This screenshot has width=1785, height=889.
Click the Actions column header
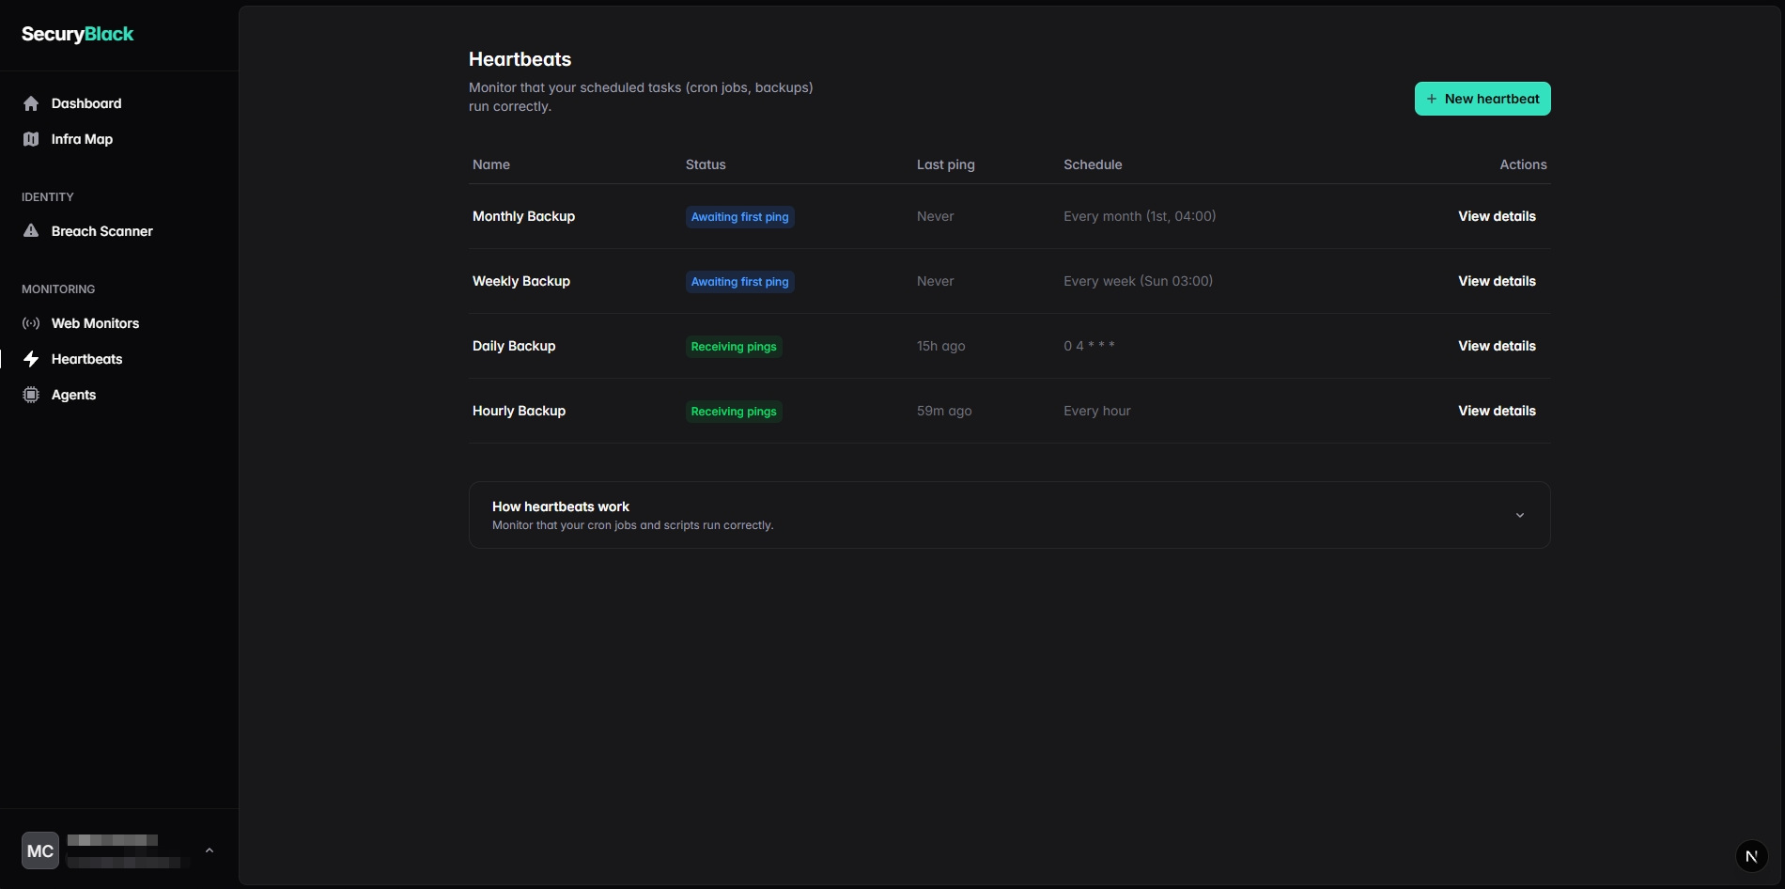click(x=1523, y=164)
